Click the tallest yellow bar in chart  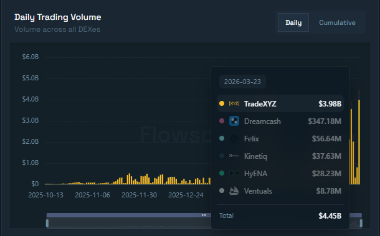[x=359, y=142]
